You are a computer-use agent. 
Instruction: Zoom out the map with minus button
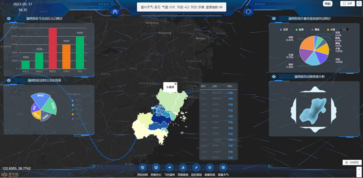(x=359, y=175)
